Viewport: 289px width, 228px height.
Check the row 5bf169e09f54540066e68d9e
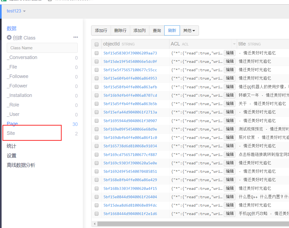click(97, 129)
